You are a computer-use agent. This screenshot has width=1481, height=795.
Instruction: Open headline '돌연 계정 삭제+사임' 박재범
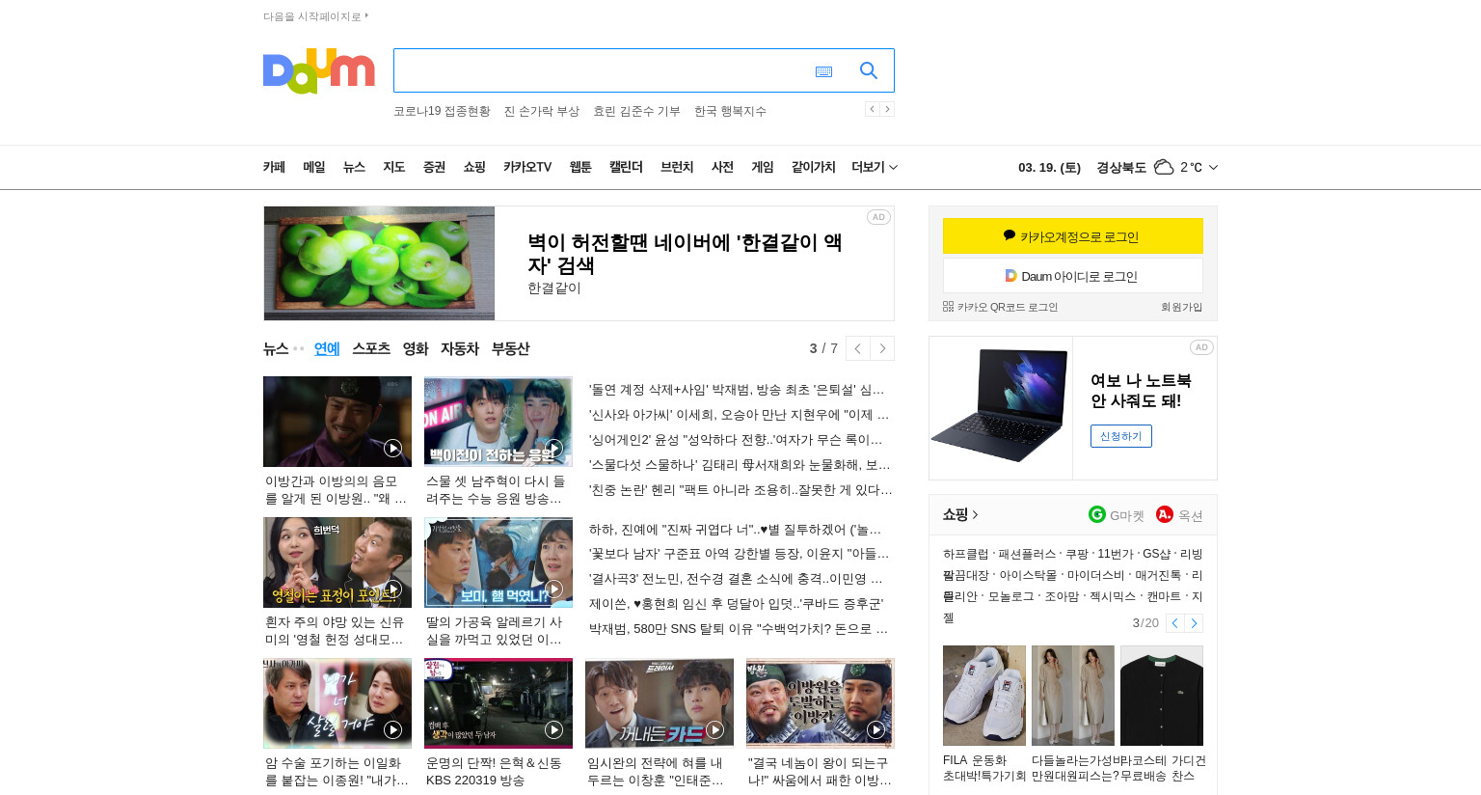[737, 390]
